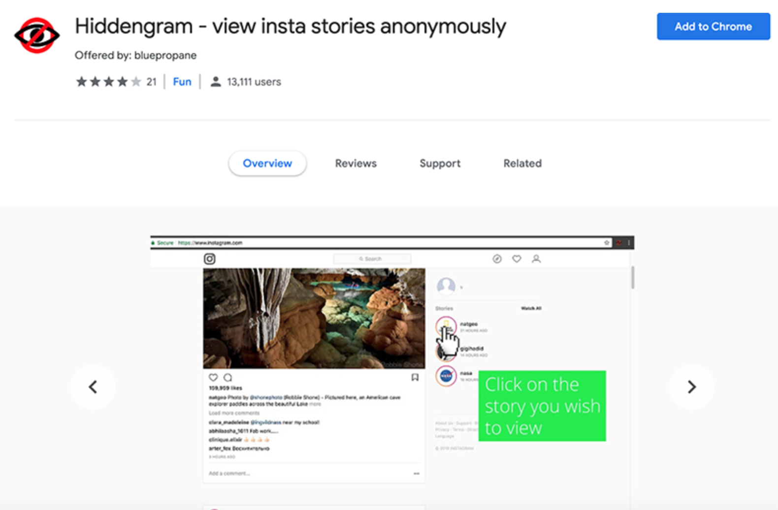Click the "13,111 users" text
This screenshot has height=510, width=778.
[254, 82]
